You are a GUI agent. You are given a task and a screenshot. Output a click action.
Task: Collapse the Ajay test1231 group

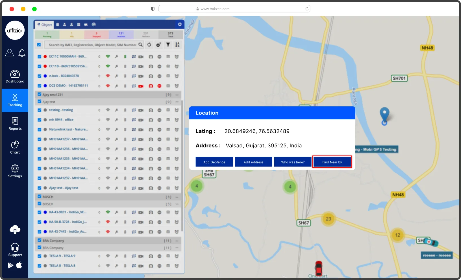pyautogui.click(x=177, y=95)
